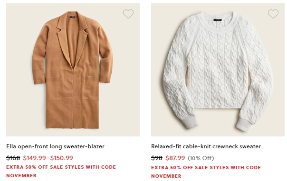Click the NOVEMBER code under the crewneck sweater
The width and height of the screenshot is (287, 181).
pos(166,176)
